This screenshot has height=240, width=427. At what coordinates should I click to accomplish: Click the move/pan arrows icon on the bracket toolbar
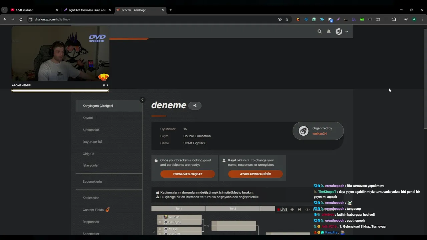tap(292, 210)
